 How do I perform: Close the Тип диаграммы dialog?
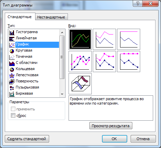pos(150,4)
